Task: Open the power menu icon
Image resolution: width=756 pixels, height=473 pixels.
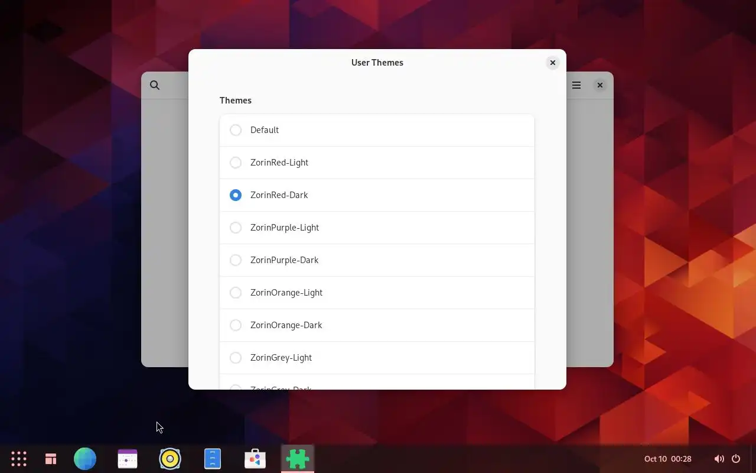Action: click(736, 459)
